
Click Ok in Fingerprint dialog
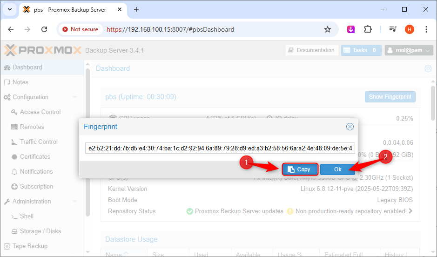tap(337, 169)
